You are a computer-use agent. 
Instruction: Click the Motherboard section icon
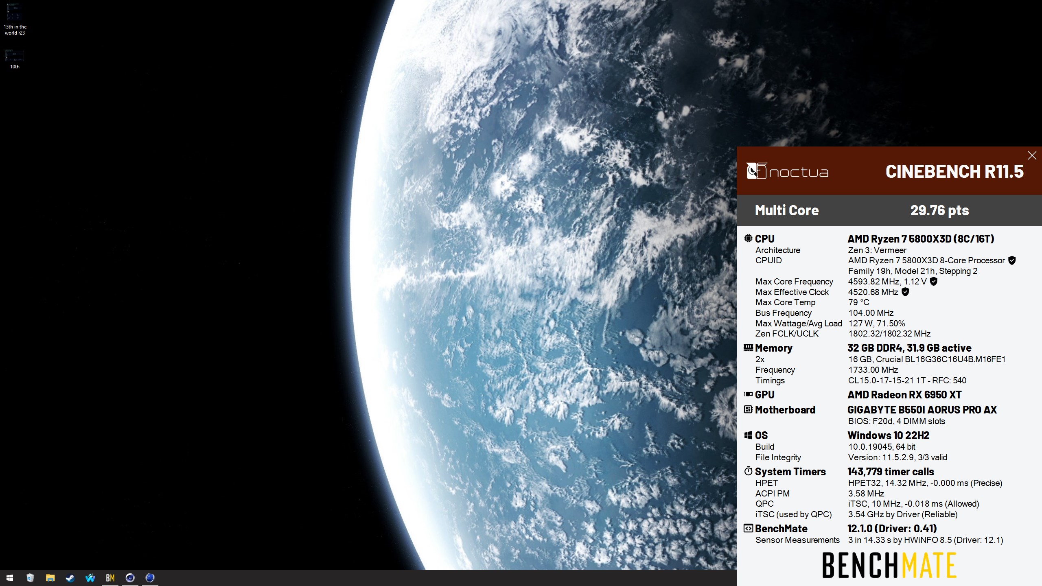click(748, 409)
